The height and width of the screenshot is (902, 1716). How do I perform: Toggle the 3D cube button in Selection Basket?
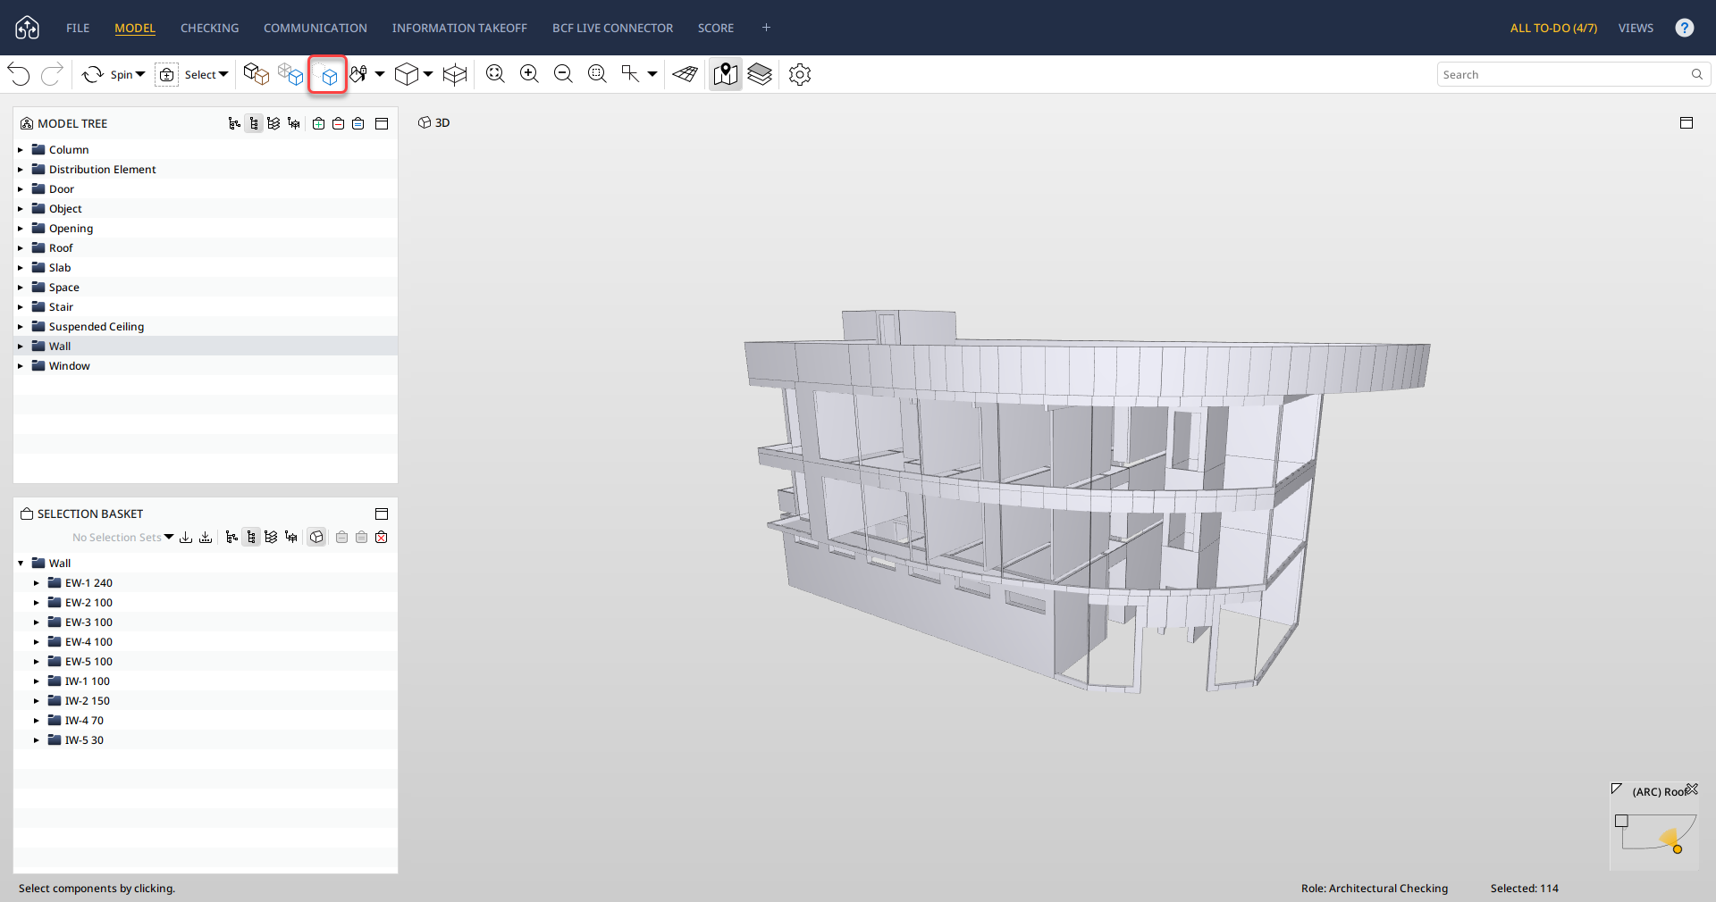[x=316, y=537]
